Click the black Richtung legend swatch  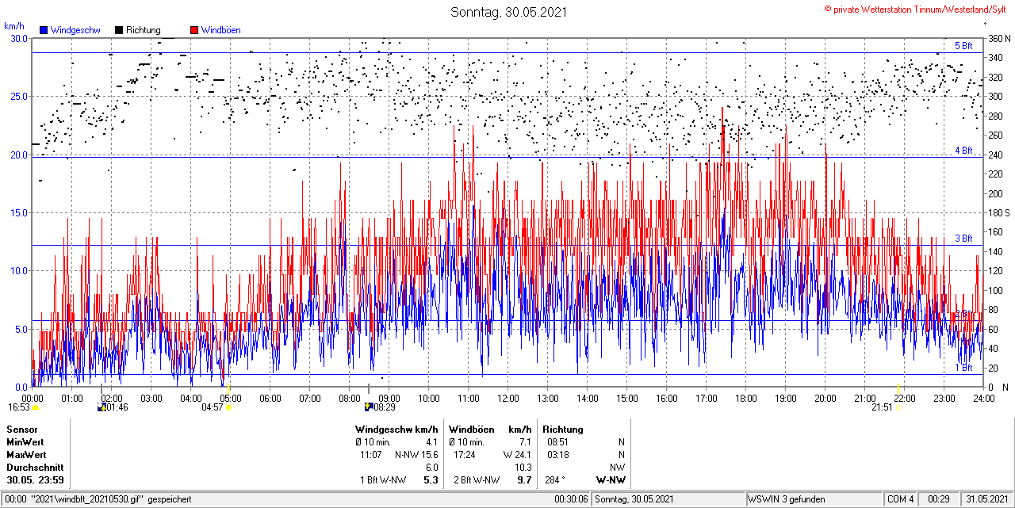(119, 30)
